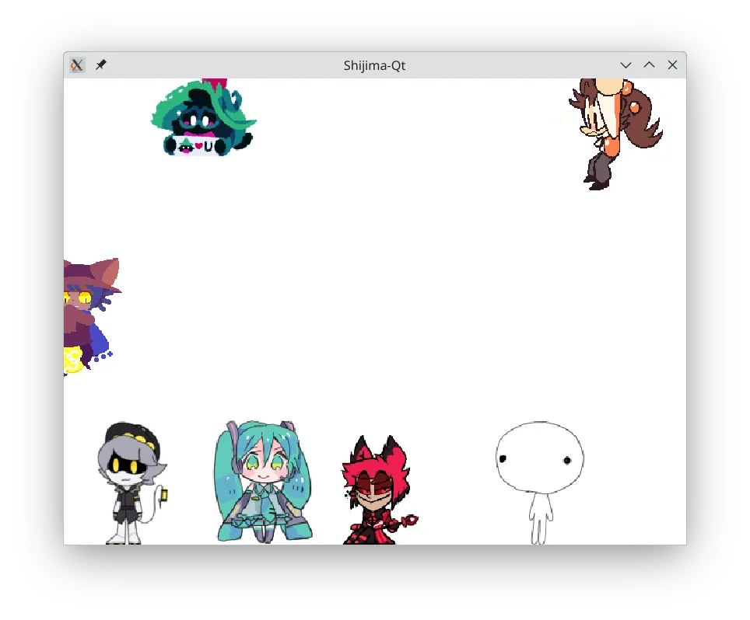Viewport: 750px width, 620px height.
Task: Close the Shijima-Qt window
Action: click(672, 65)
